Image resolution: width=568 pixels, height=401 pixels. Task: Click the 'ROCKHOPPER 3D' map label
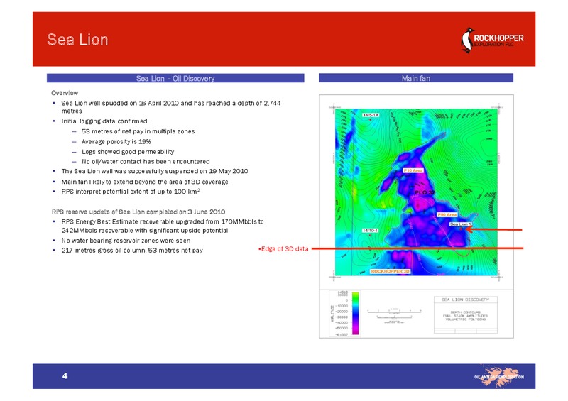pos(390,271)
